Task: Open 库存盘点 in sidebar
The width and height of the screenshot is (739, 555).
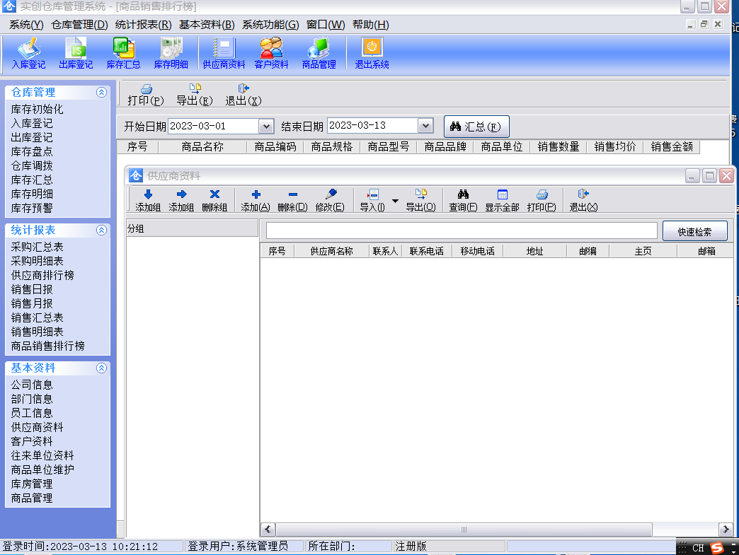Action: 32,151
